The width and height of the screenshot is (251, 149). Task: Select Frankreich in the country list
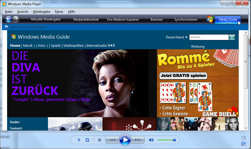[16, 128]
